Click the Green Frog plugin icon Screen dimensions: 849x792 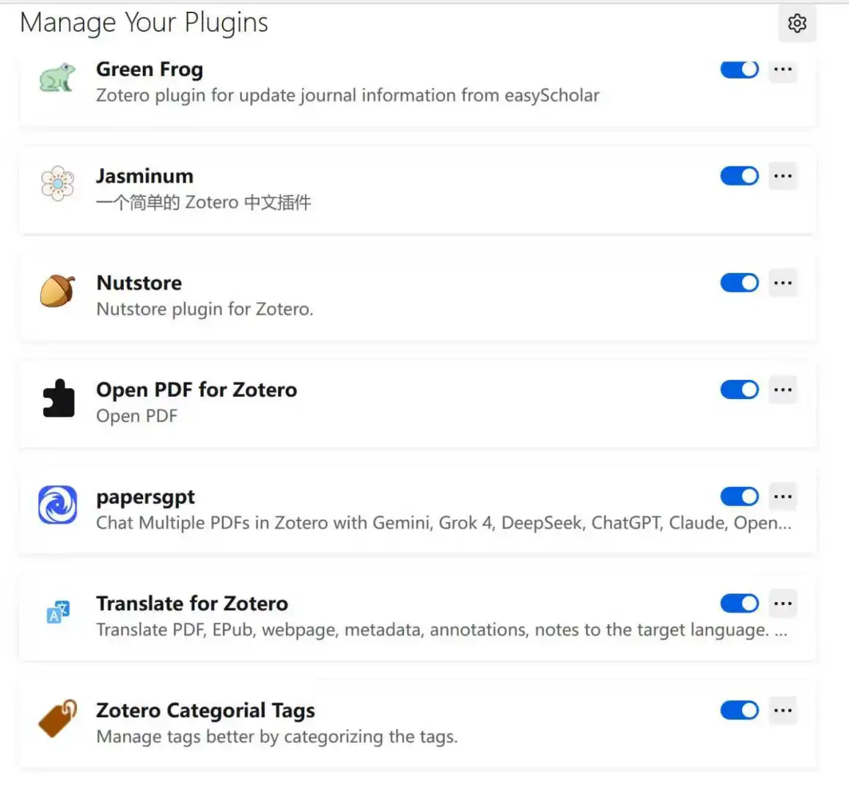coord(57,77)
